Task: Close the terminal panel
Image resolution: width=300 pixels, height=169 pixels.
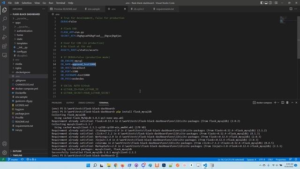Action: (296, 103)
